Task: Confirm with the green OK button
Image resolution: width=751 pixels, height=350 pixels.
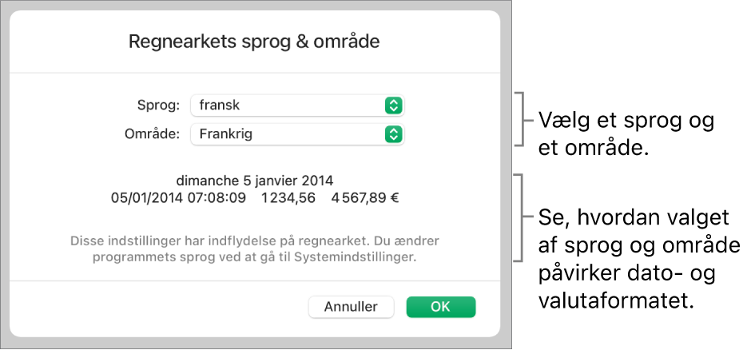Action: [440, 307]
